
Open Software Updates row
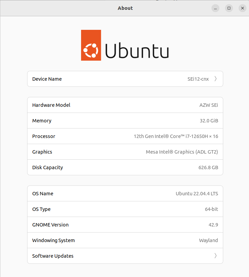point(125,256)
